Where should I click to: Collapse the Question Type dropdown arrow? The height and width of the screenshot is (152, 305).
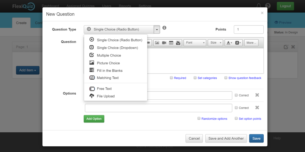click(x=157, y=30)
